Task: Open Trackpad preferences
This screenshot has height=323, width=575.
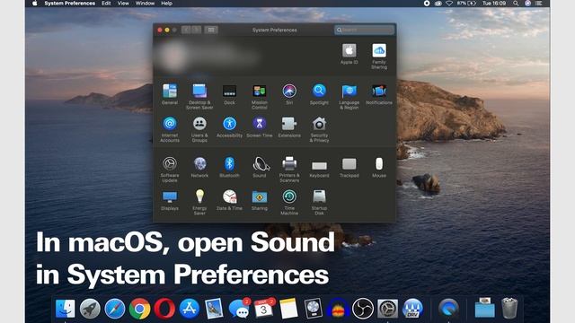Action: pos(349,167)
